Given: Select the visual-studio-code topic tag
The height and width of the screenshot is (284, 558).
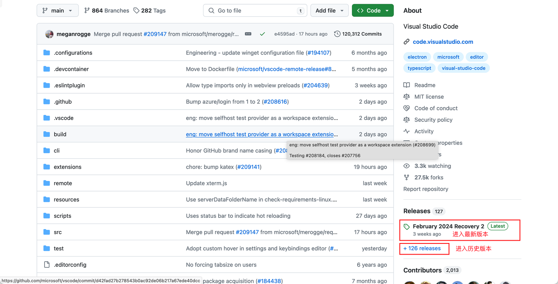Looking at the screenshot, I should tap(463, 68).
